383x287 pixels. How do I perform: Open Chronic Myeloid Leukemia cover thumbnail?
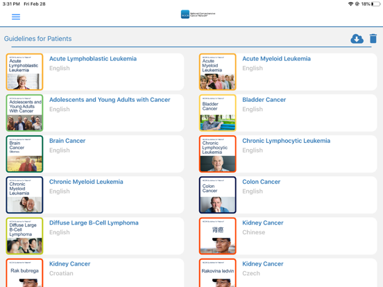(x=24, y=195)
